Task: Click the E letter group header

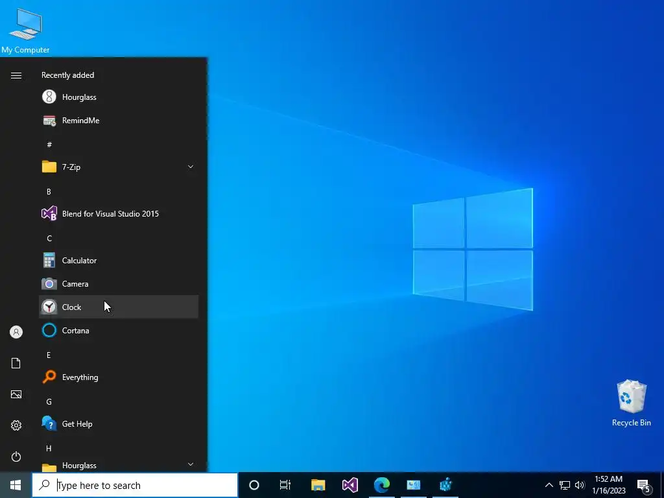Action: (49, 355)
